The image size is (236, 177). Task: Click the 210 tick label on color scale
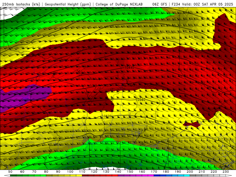click(202, 172)
